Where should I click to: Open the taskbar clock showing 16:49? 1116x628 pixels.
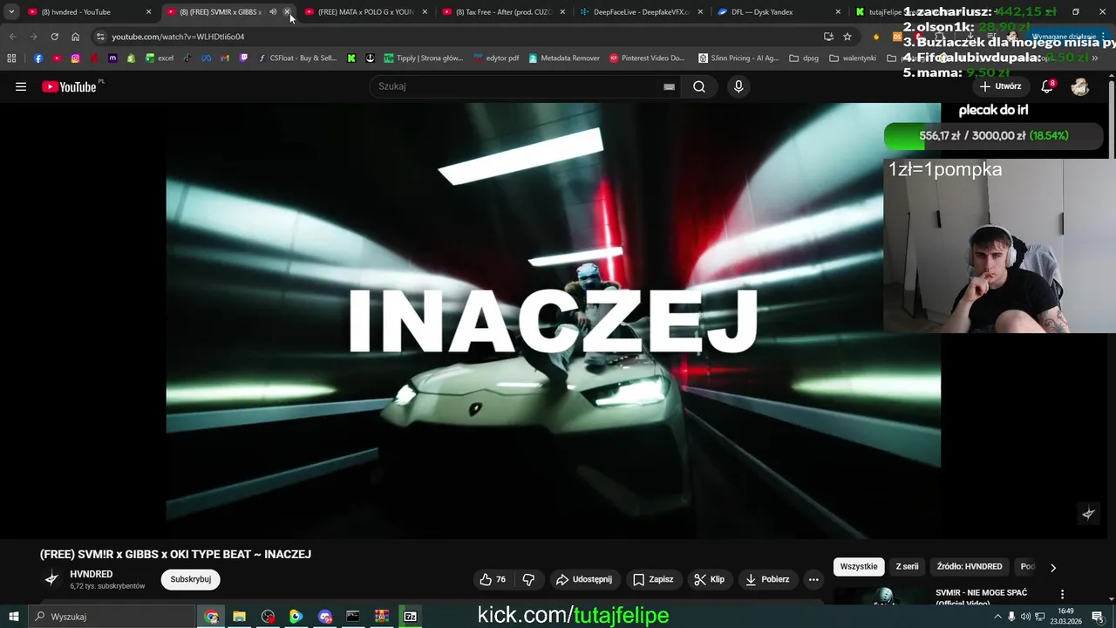(1065, 617)
